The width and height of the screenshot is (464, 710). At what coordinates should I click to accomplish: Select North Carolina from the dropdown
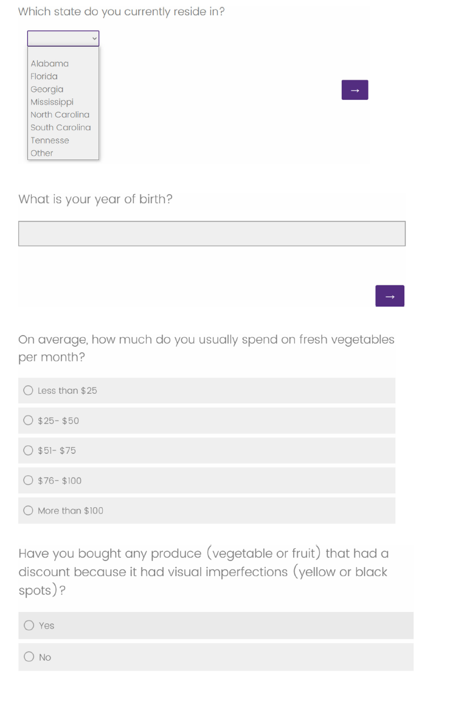click(x=60, y=114)
